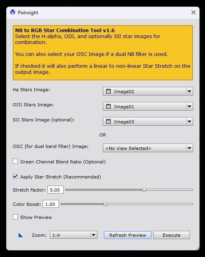Click the Execute button

click(171, 235)
